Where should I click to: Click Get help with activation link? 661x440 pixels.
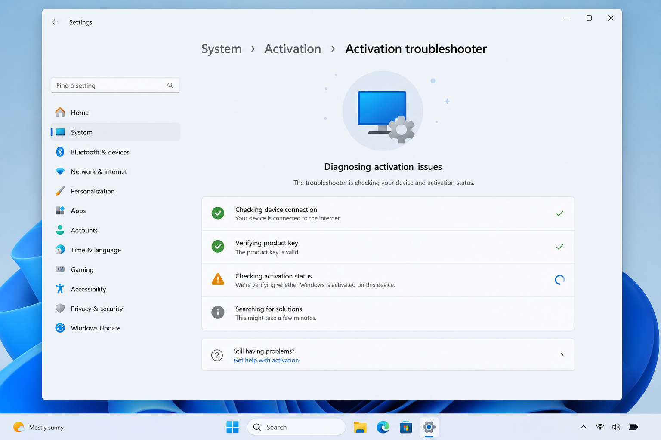[x=266, y=360]
